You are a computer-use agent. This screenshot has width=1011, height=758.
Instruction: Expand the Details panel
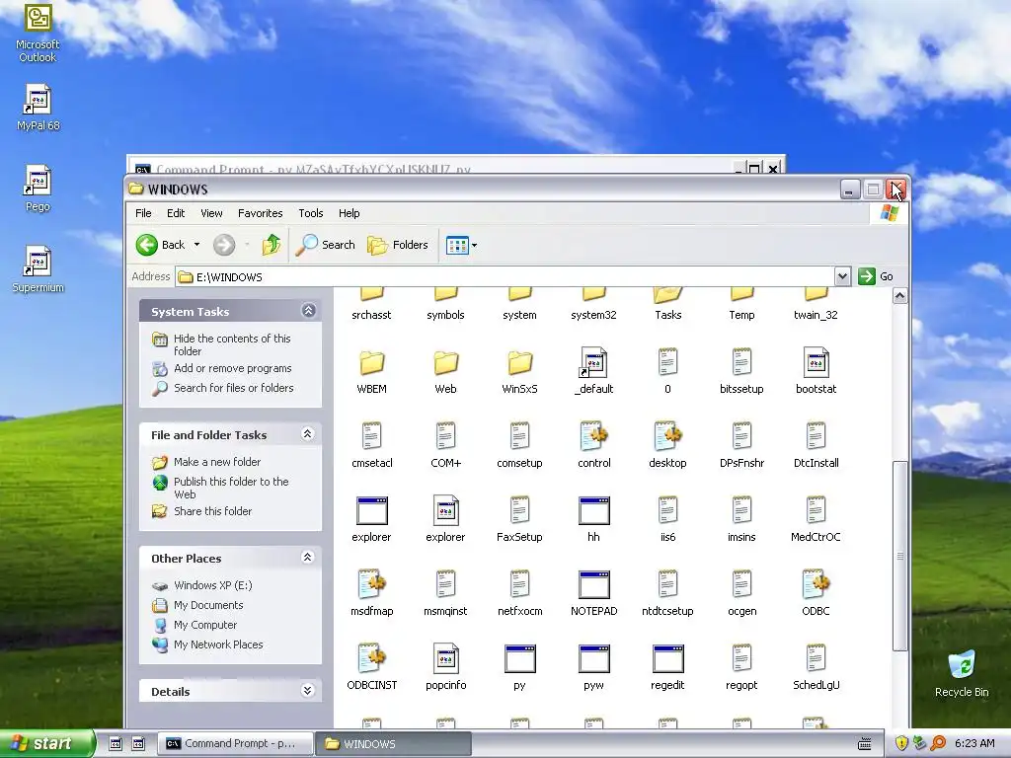click(308, 690)
